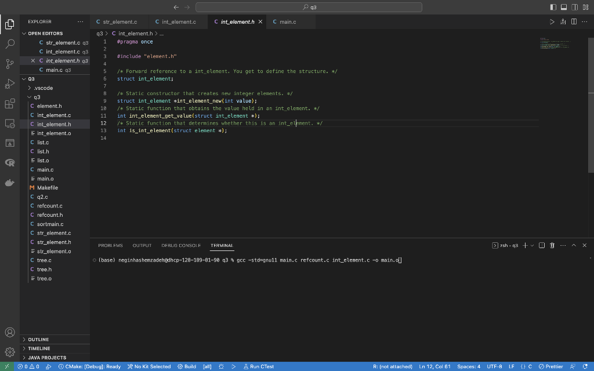Launch a new terminal with plus icon
The image size is (594, 371).
(525, 245)
